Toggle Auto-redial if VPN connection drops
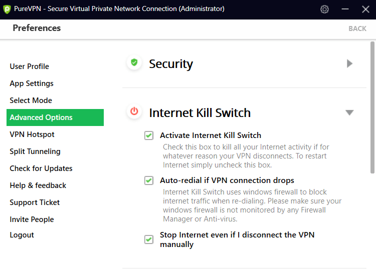Screen dimensions: 376x277 [149, 180]
